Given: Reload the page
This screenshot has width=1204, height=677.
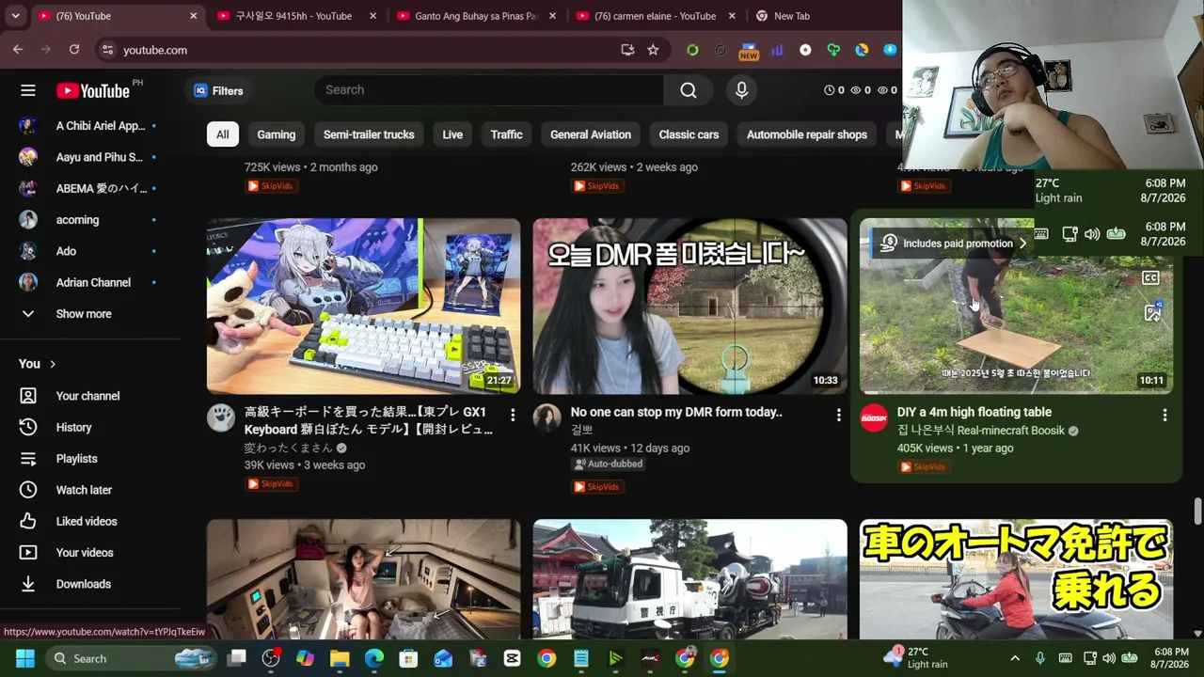Looking at the screenshot, I should point(74,50).
